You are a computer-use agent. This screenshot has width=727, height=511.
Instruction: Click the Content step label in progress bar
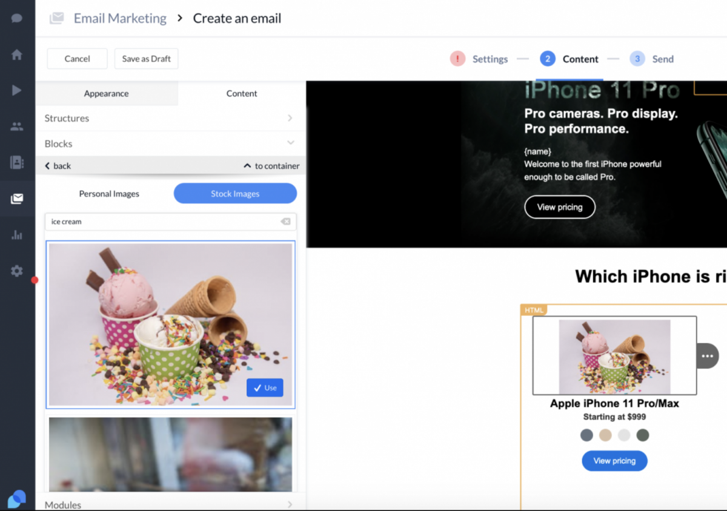coord(580,59)
